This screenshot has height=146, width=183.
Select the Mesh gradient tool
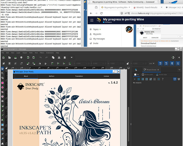2,129
